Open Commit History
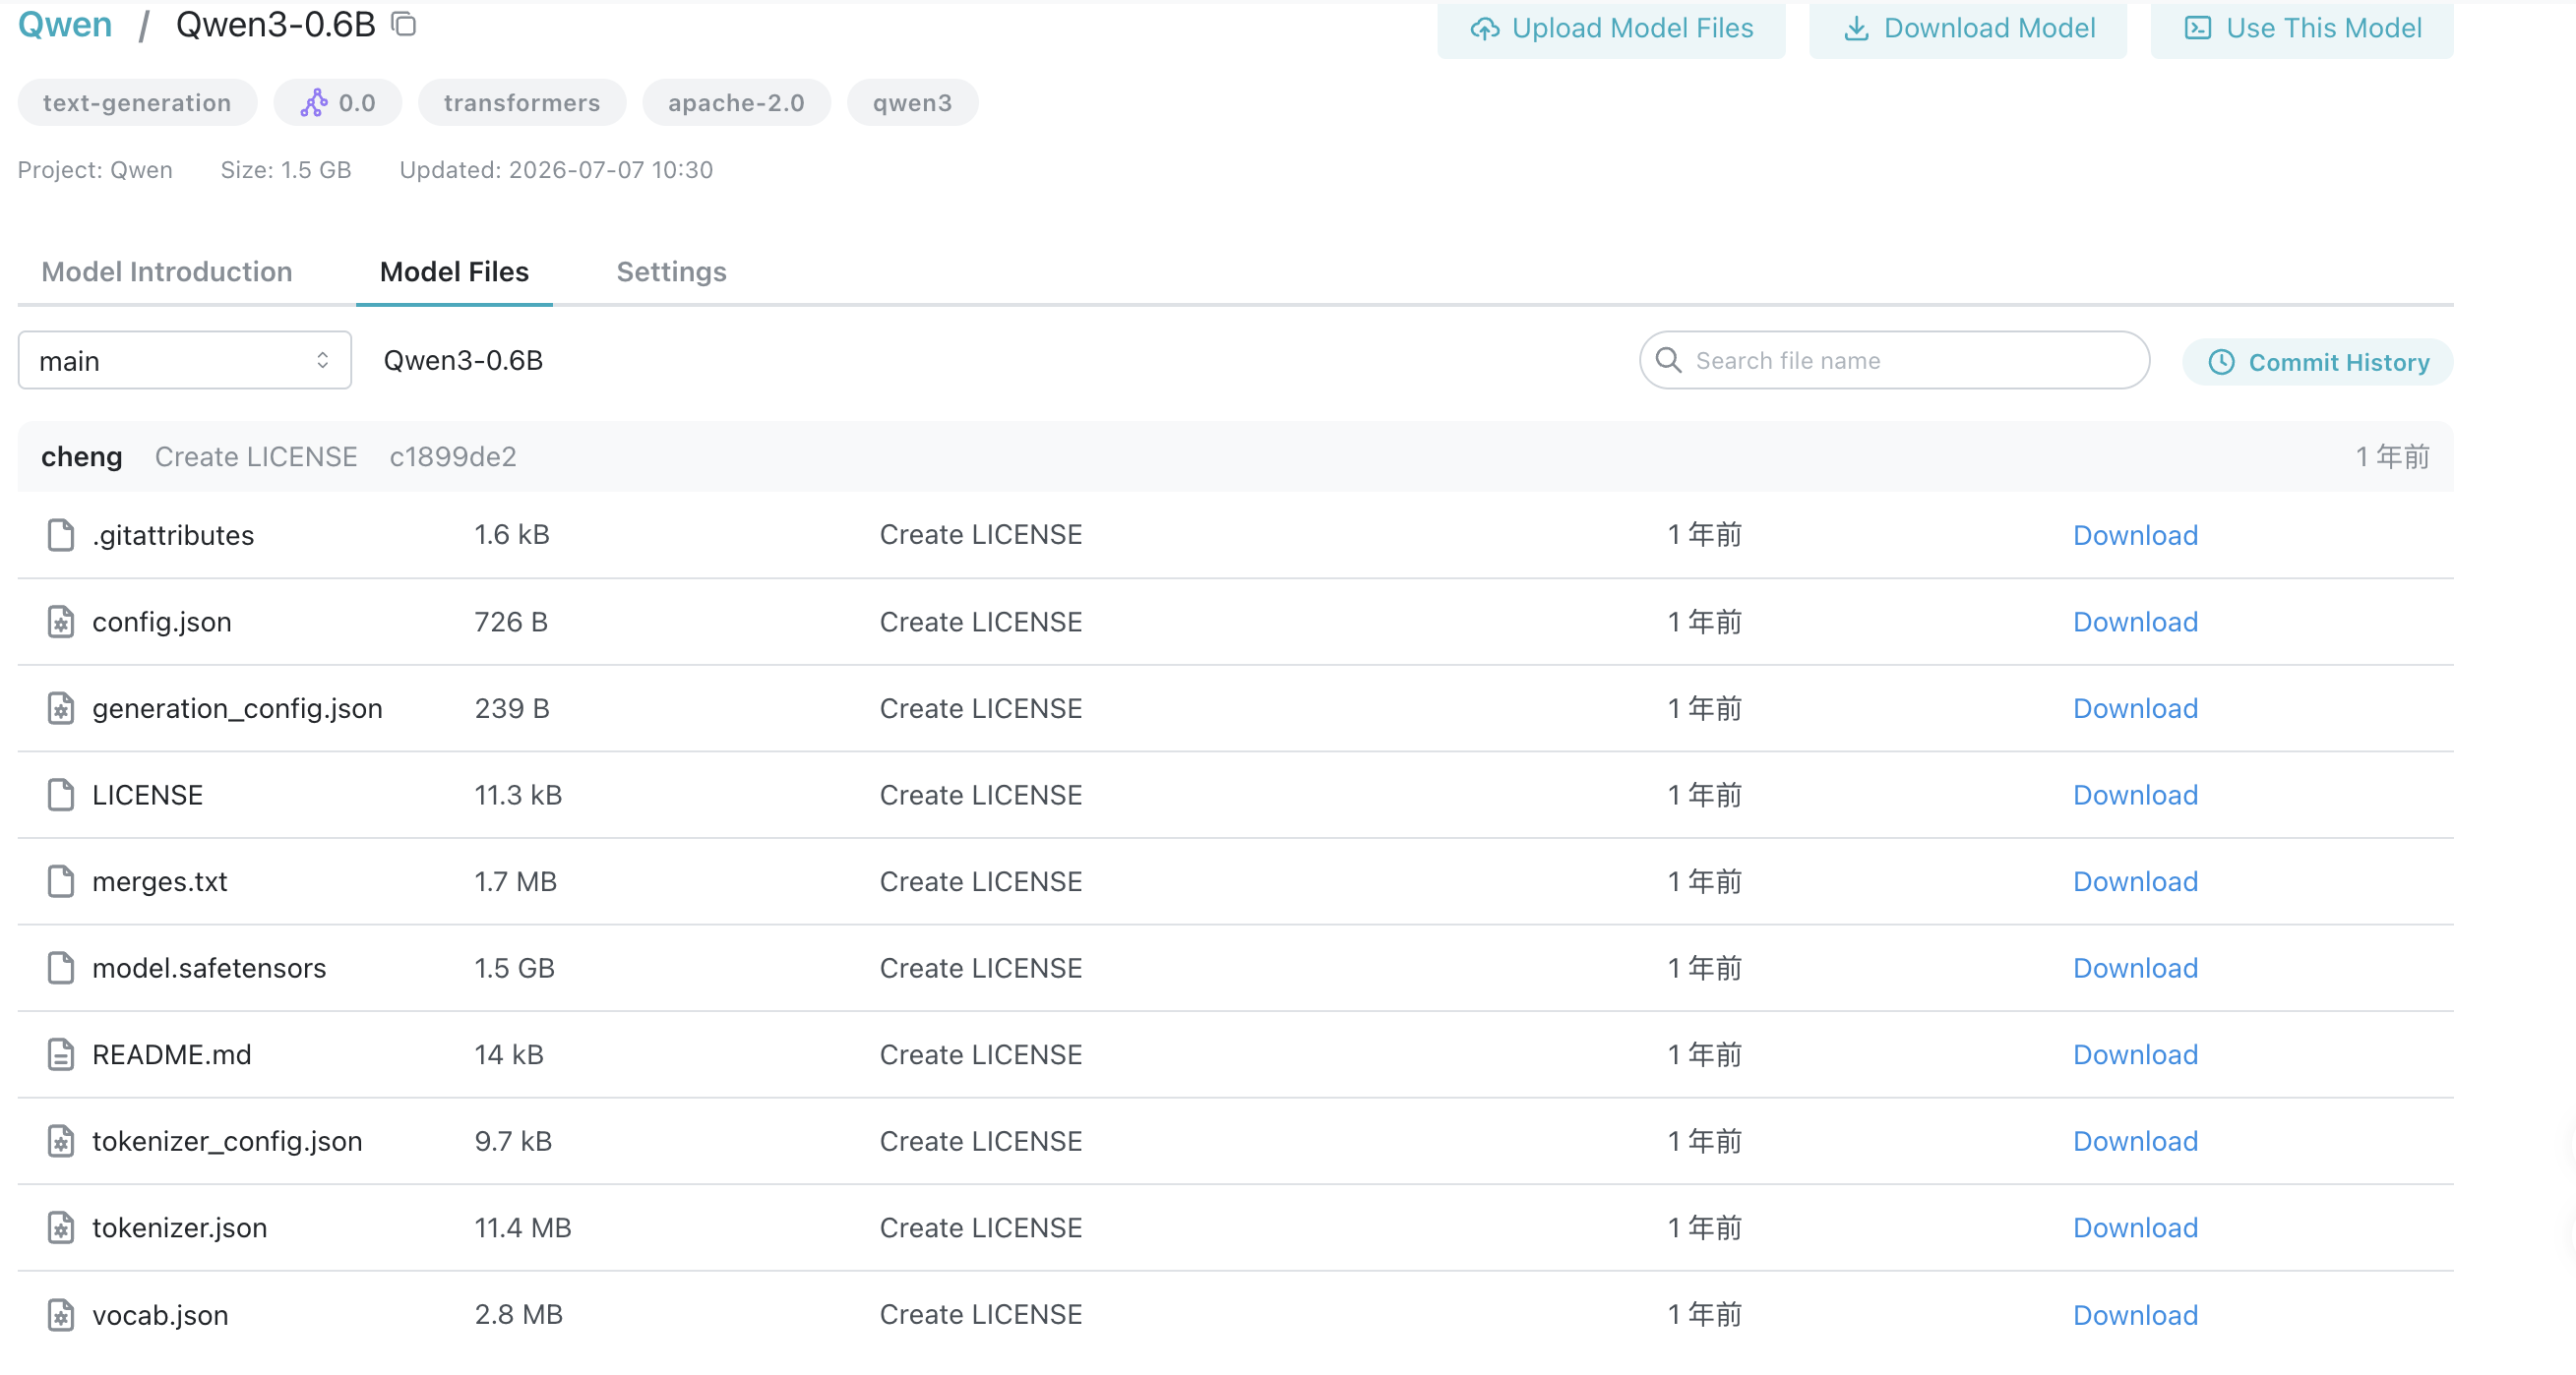2576x1375 pixels. 2318,362
